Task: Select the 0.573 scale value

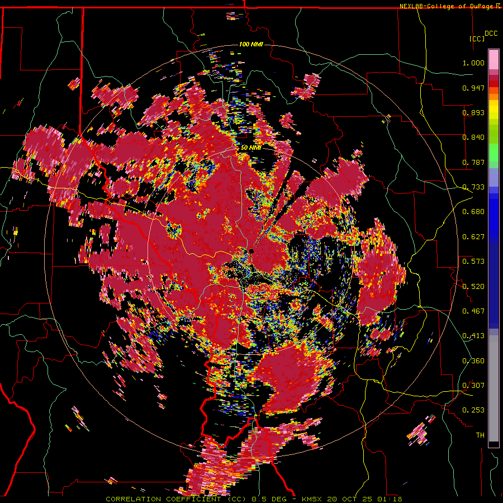Action: click(x=473, y=262)
